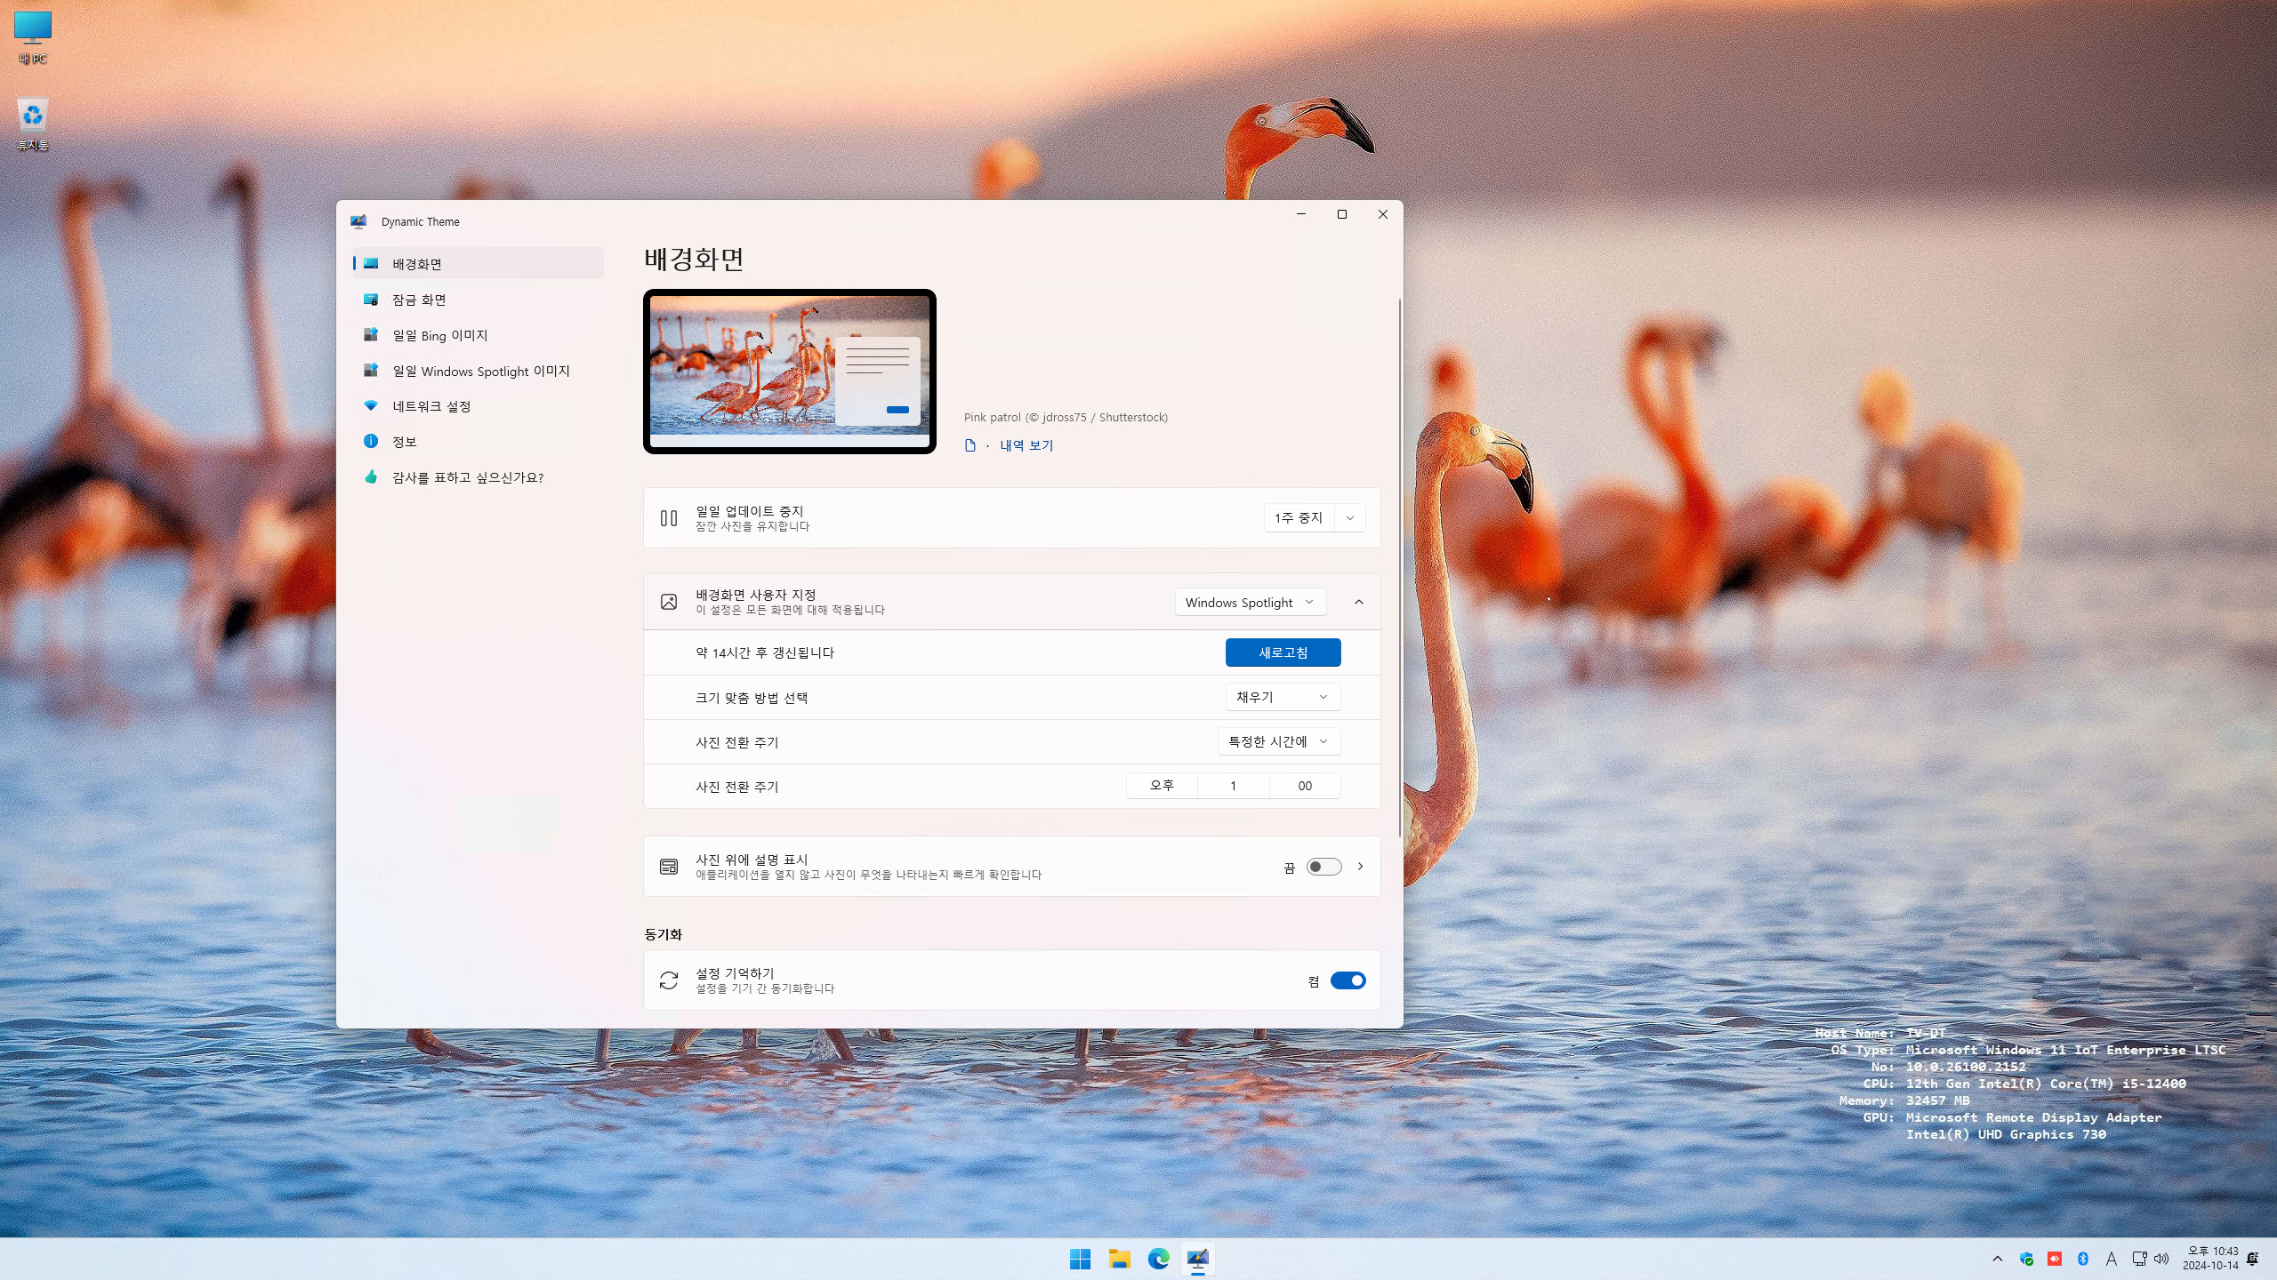The height and width of the screenshot is (1280, 2277).
Task: Open Bluetooth tray icon
Action: pyautogui.click(x=2082, y=1259)
